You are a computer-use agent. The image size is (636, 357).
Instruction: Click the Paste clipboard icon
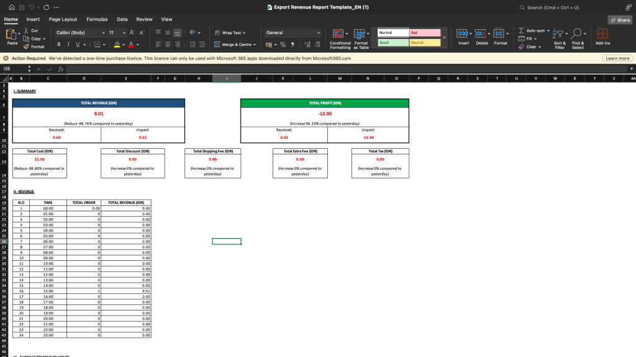pos(11,35)
